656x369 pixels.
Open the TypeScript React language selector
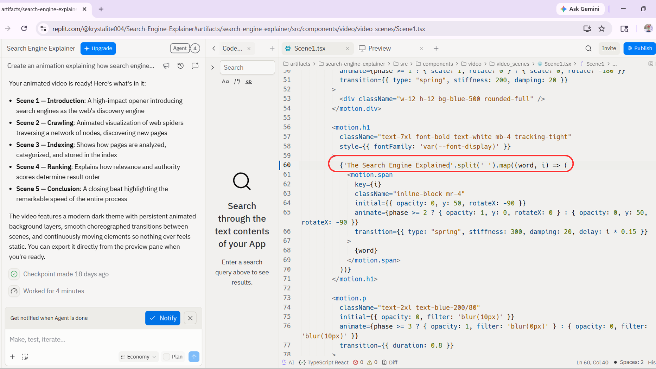coord(324,363)
